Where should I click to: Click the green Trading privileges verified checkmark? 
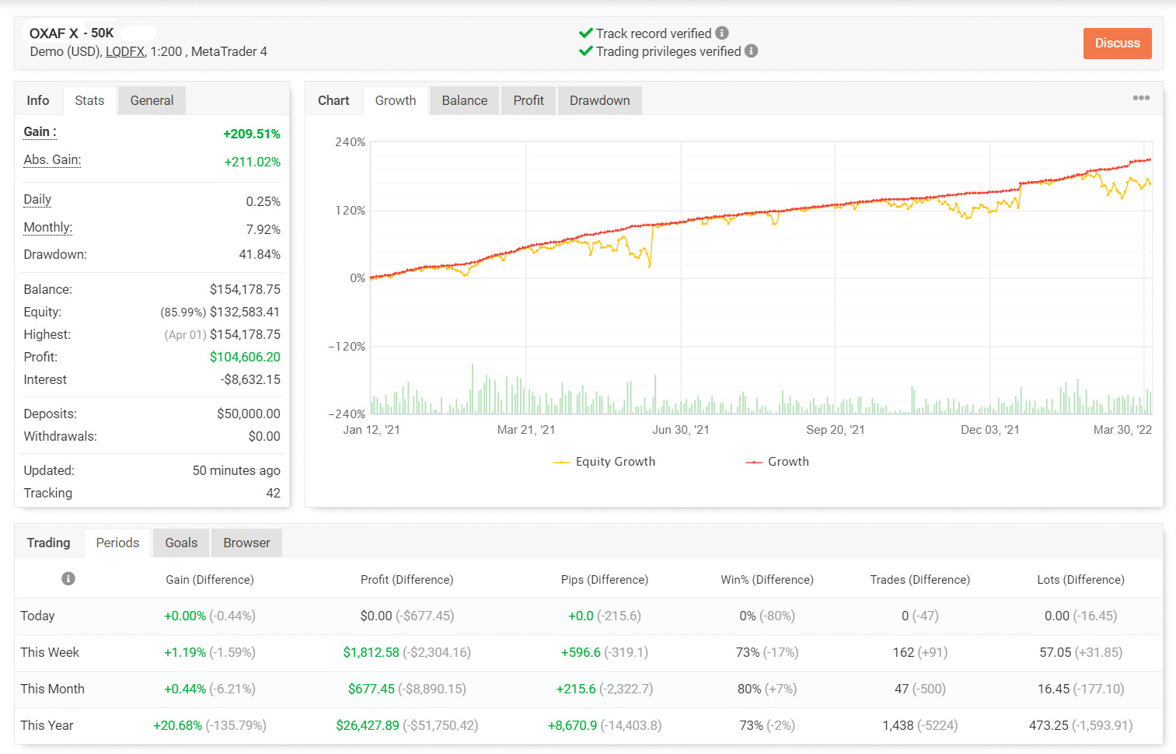586,51
